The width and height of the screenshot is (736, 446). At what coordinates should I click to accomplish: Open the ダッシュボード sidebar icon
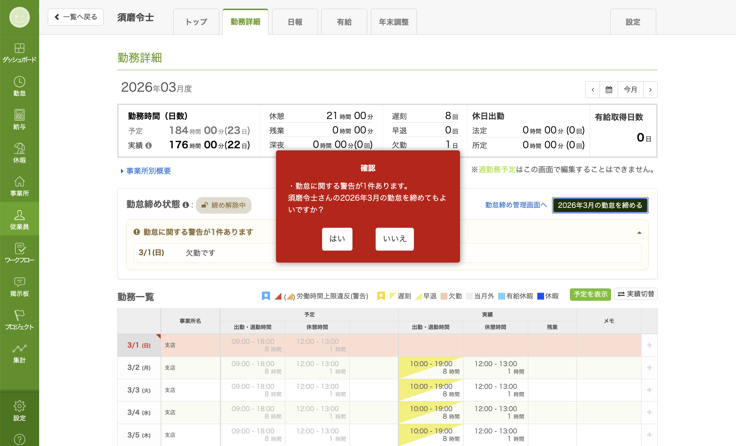(x=19, y=53)
